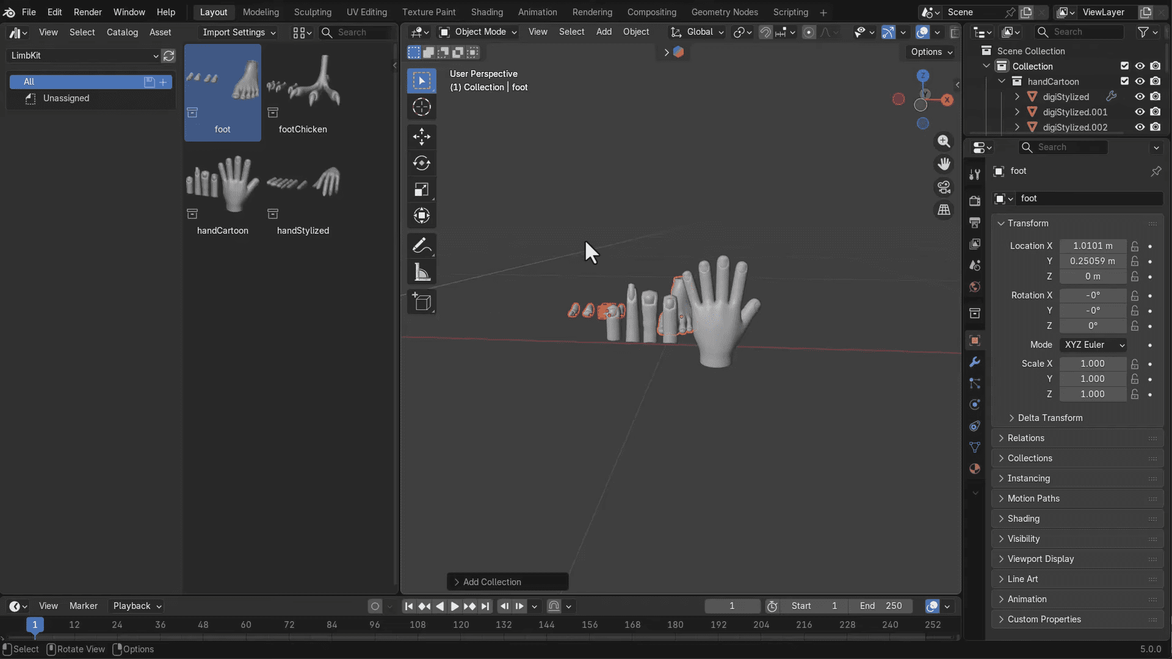The image size is (1172, 659).
Task: Choose the Annotate tool
Action: 422,245
